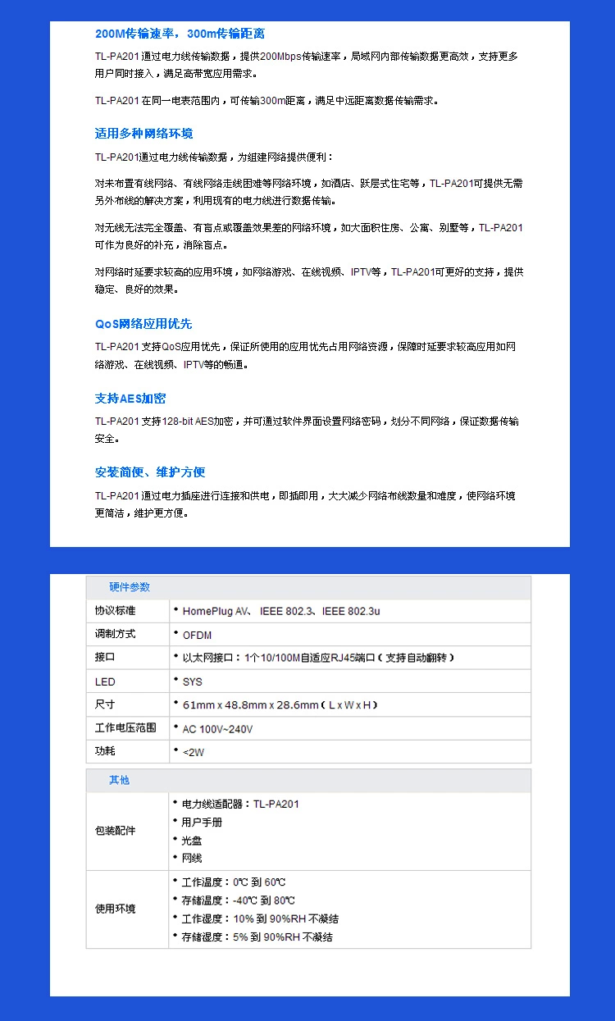Click the 'LED' row label
Screen dimensions: 615x1021
point(105,681)
